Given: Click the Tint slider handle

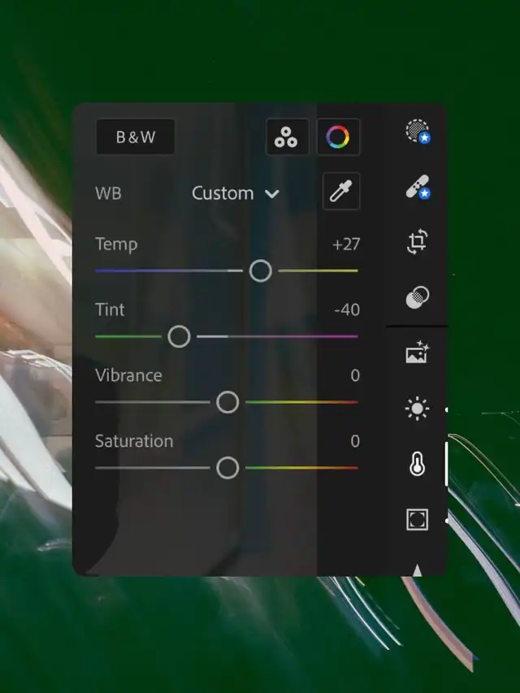Looking at the screenshot, I should tap(179, 336).
